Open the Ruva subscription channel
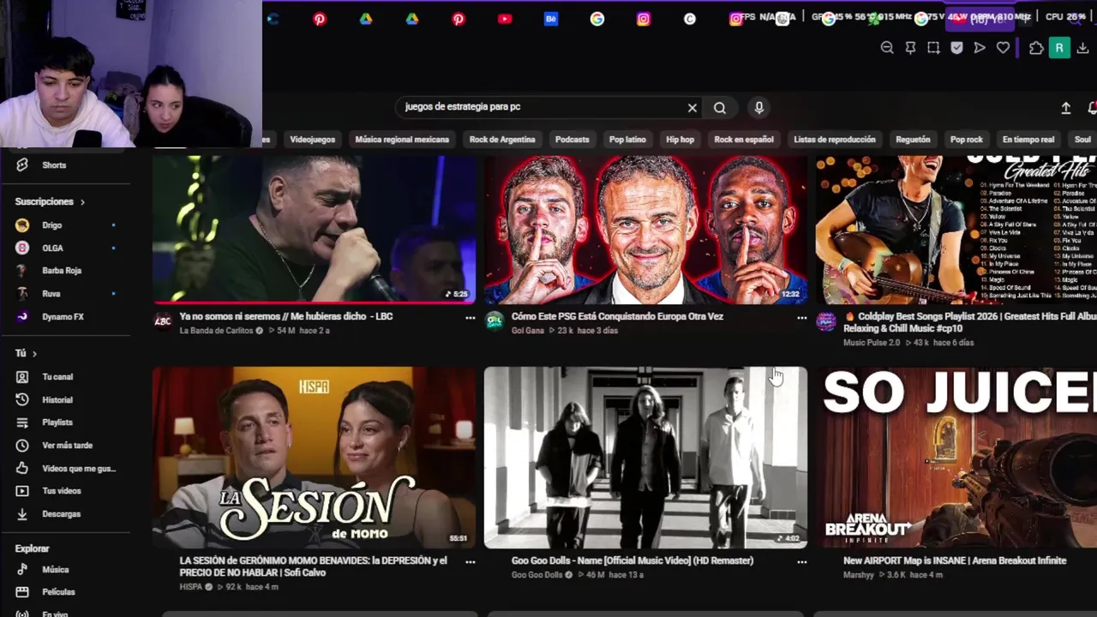This screenshot has width=1097, height=617. pos(51,294)
